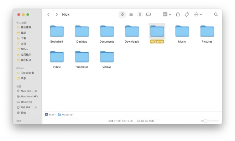This screenshot has width=235, height=141.
Task: Select the Pictures folder icon
Action: (207, 31)
